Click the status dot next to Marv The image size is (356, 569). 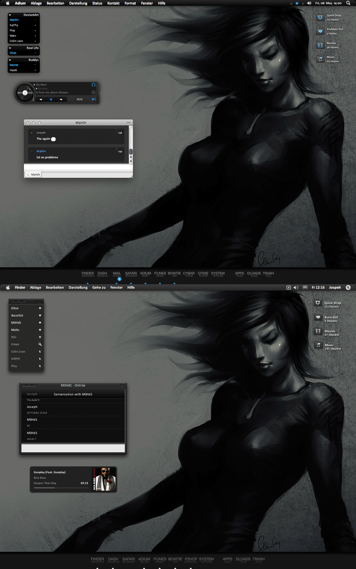pyautogui.click(x=35, y=36)
